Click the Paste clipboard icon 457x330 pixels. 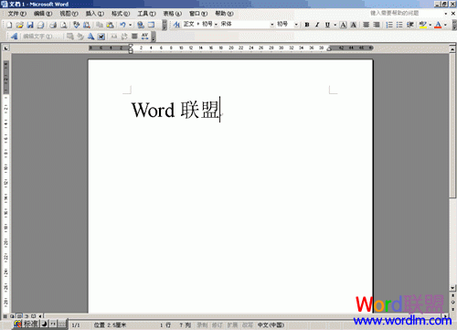(110, 25)
